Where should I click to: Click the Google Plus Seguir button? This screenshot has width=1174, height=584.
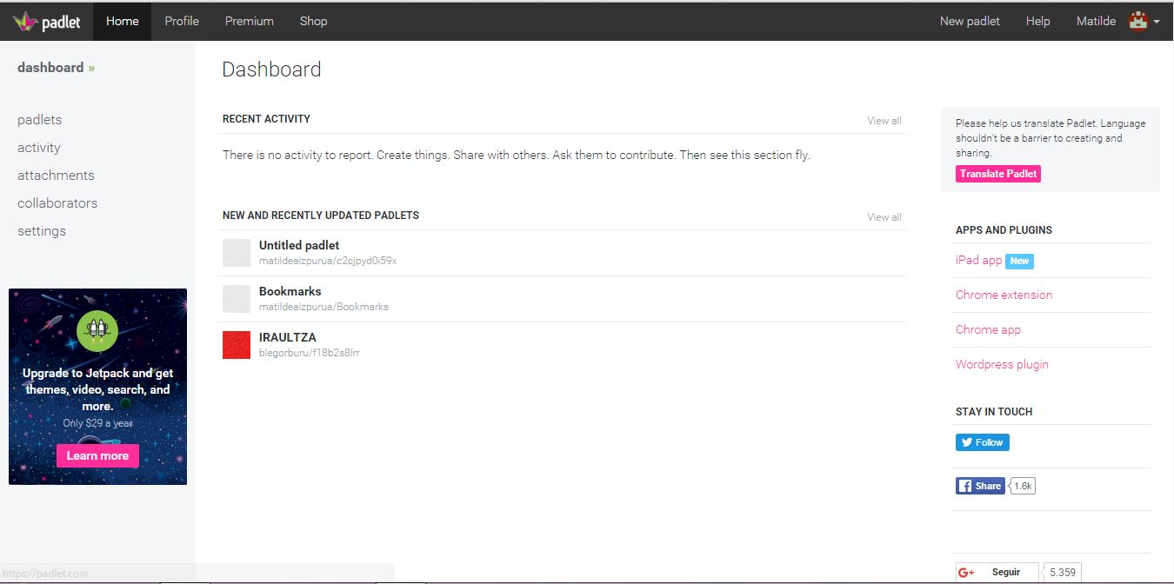(997, 572)
